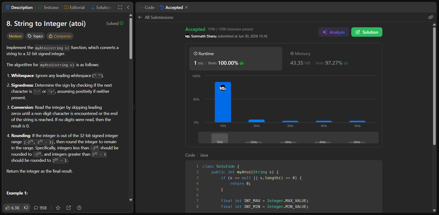Click the 1ms range selector handle below chart
The image size is (439, 215).
pyautogui.click(x=219, y=138)
